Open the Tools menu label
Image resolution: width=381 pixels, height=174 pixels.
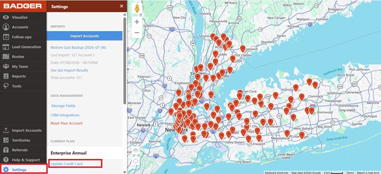click(x=16, y=86)
